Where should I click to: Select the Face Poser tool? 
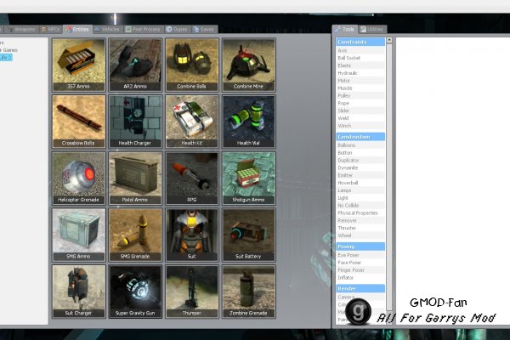360,263
